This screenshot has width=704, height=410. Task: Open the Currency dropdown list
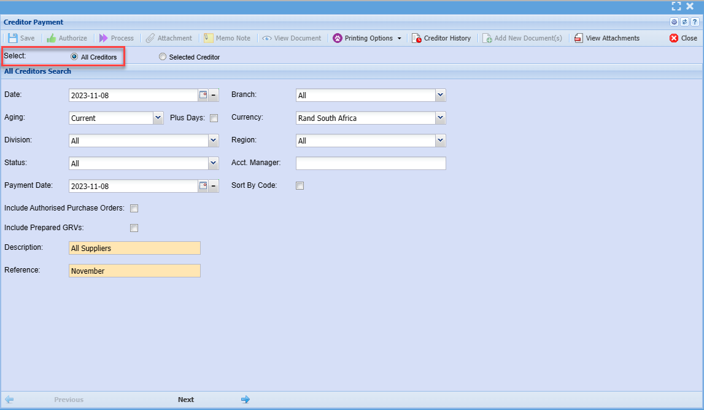(440, 118)
